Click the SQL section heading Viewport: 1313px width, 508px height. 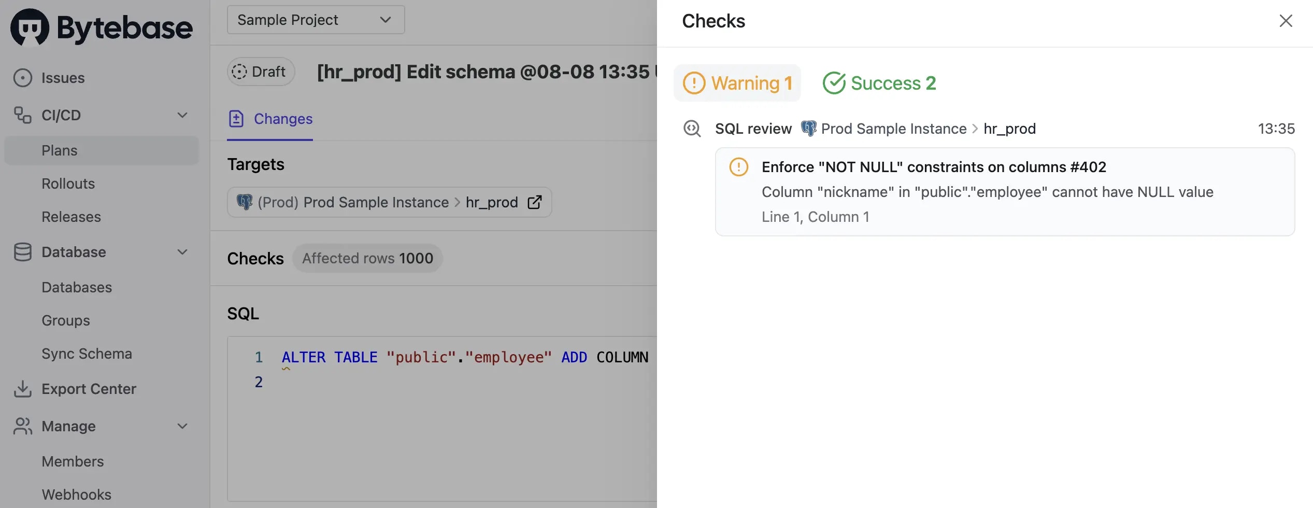243,314
